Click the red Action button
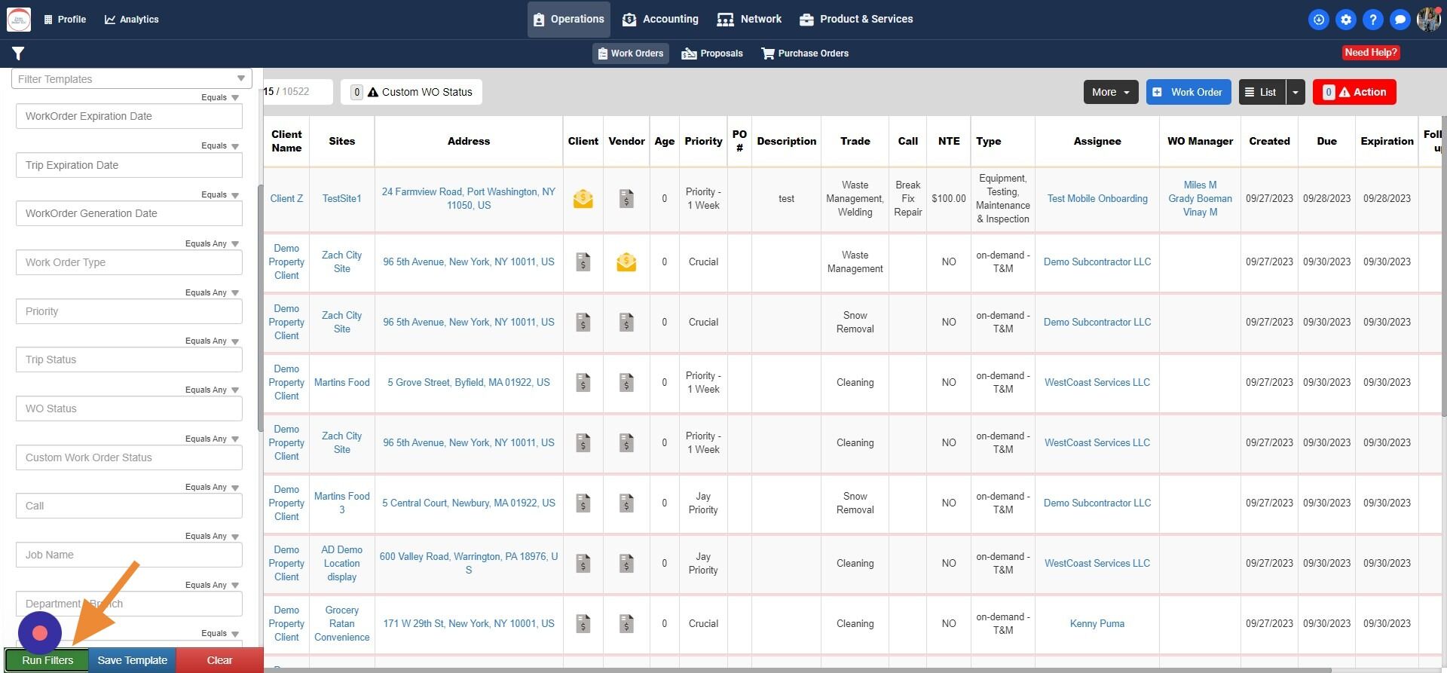This screenshot has height=673, width=1447. click(x=1354, y=92)
